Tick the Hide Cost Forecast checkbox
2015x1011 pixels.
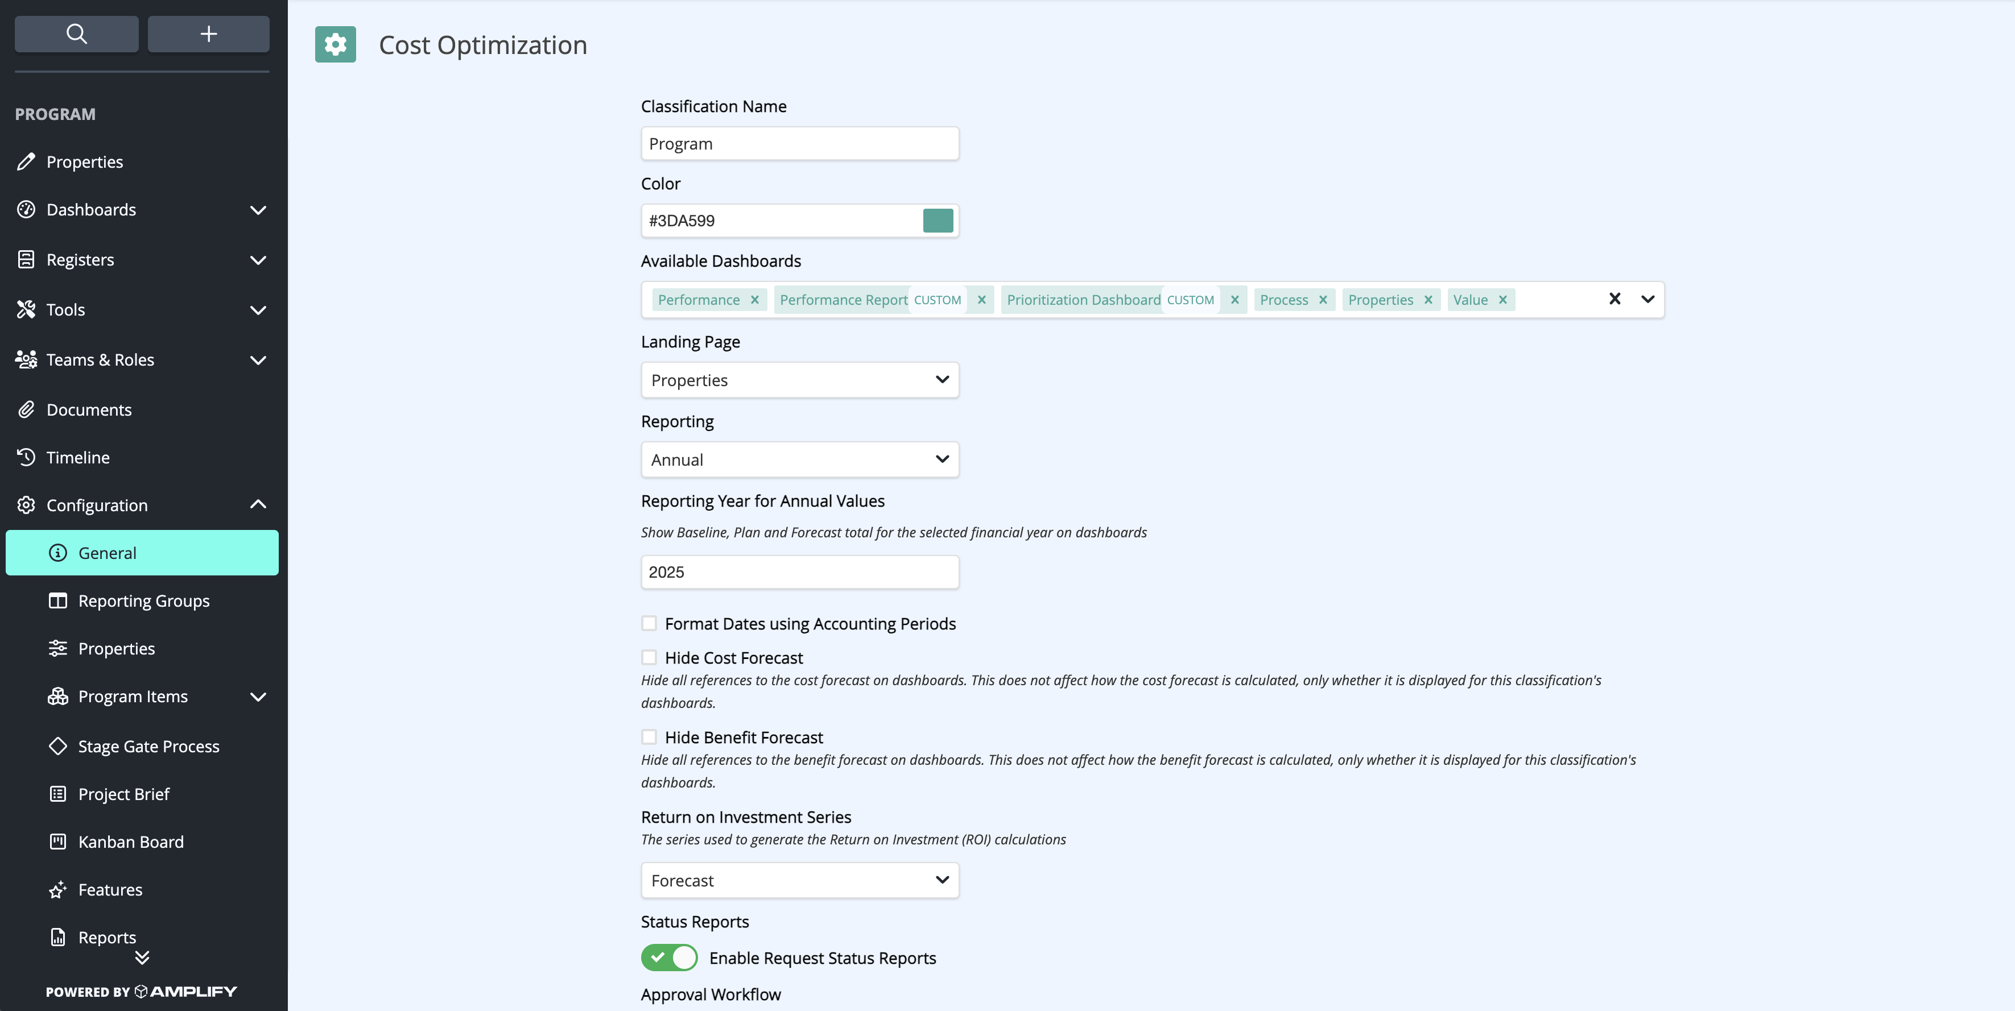[x=649, y=657]
